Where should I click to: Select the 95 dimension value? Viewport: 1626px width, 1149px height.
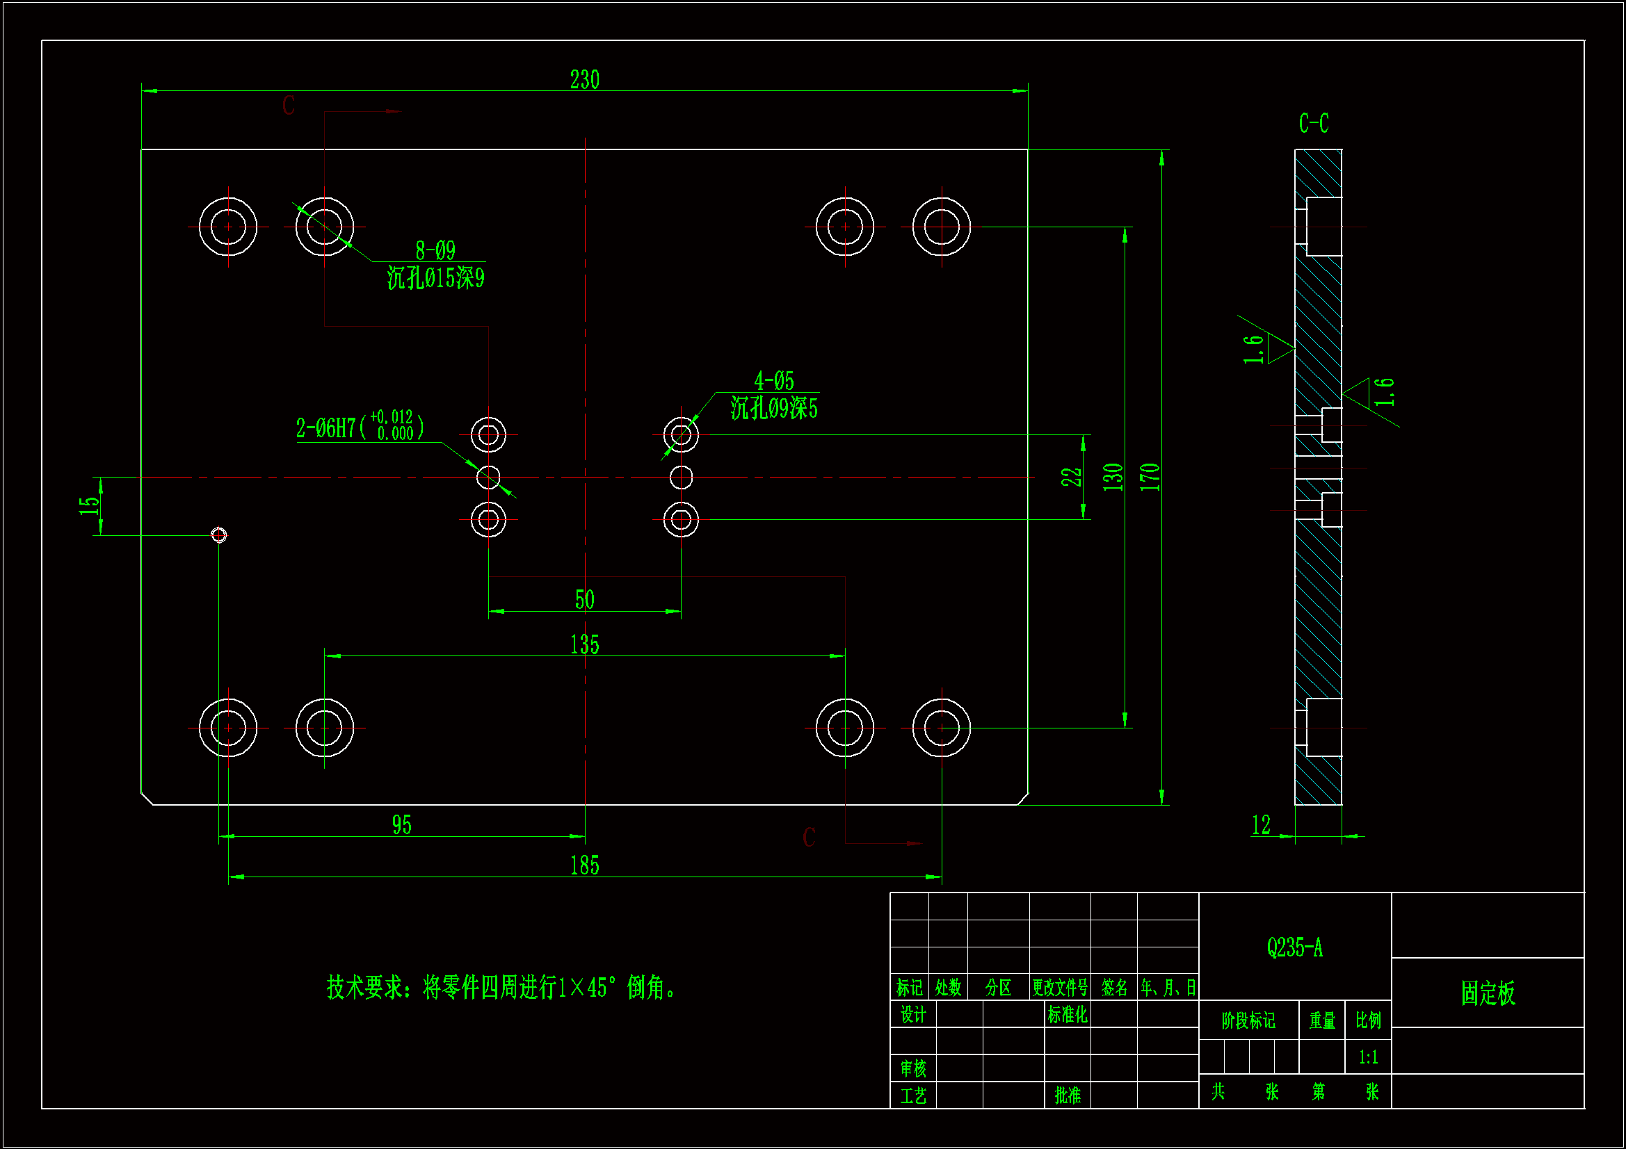click(x=401, y=825)
